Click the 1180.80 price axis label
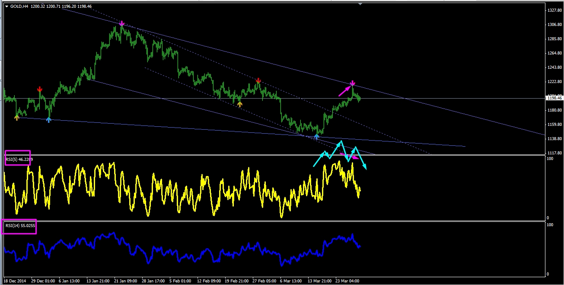Screen dimensions: 564x285 pos(554,110)
